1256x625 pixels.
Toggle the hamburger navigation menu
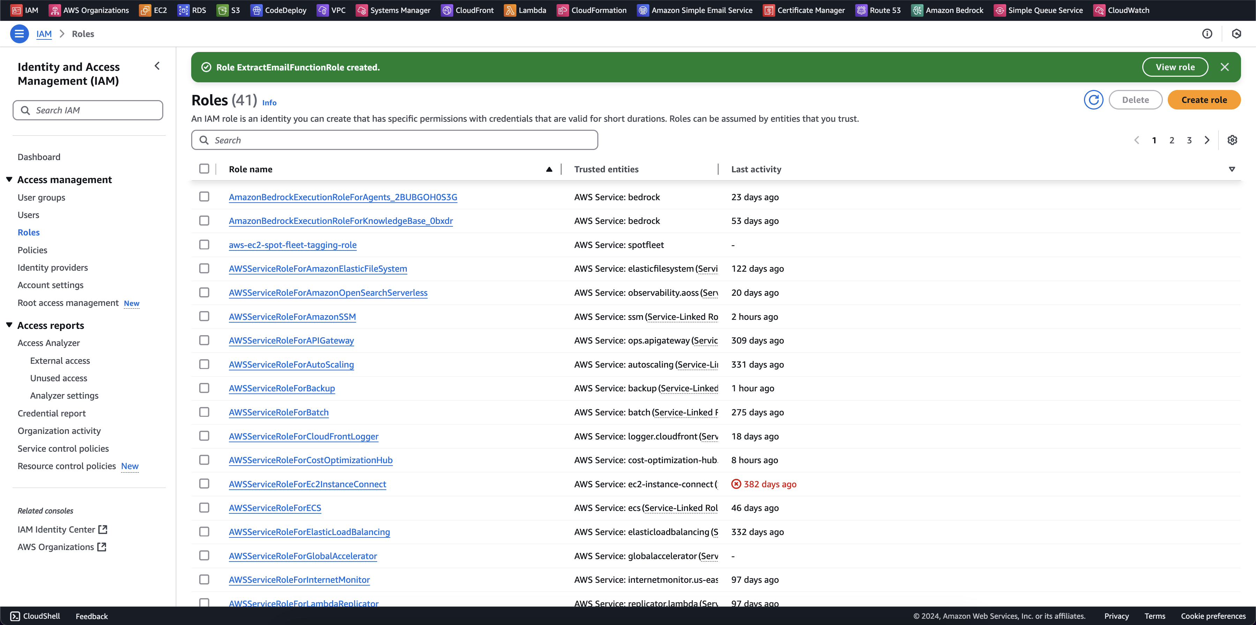click(19, 33)
